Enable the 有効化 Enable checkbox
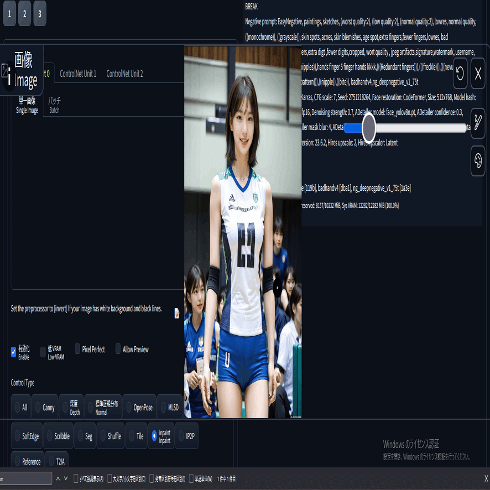Image resolution: width=490 pixels, height=490 pixels. click(13, 352)
